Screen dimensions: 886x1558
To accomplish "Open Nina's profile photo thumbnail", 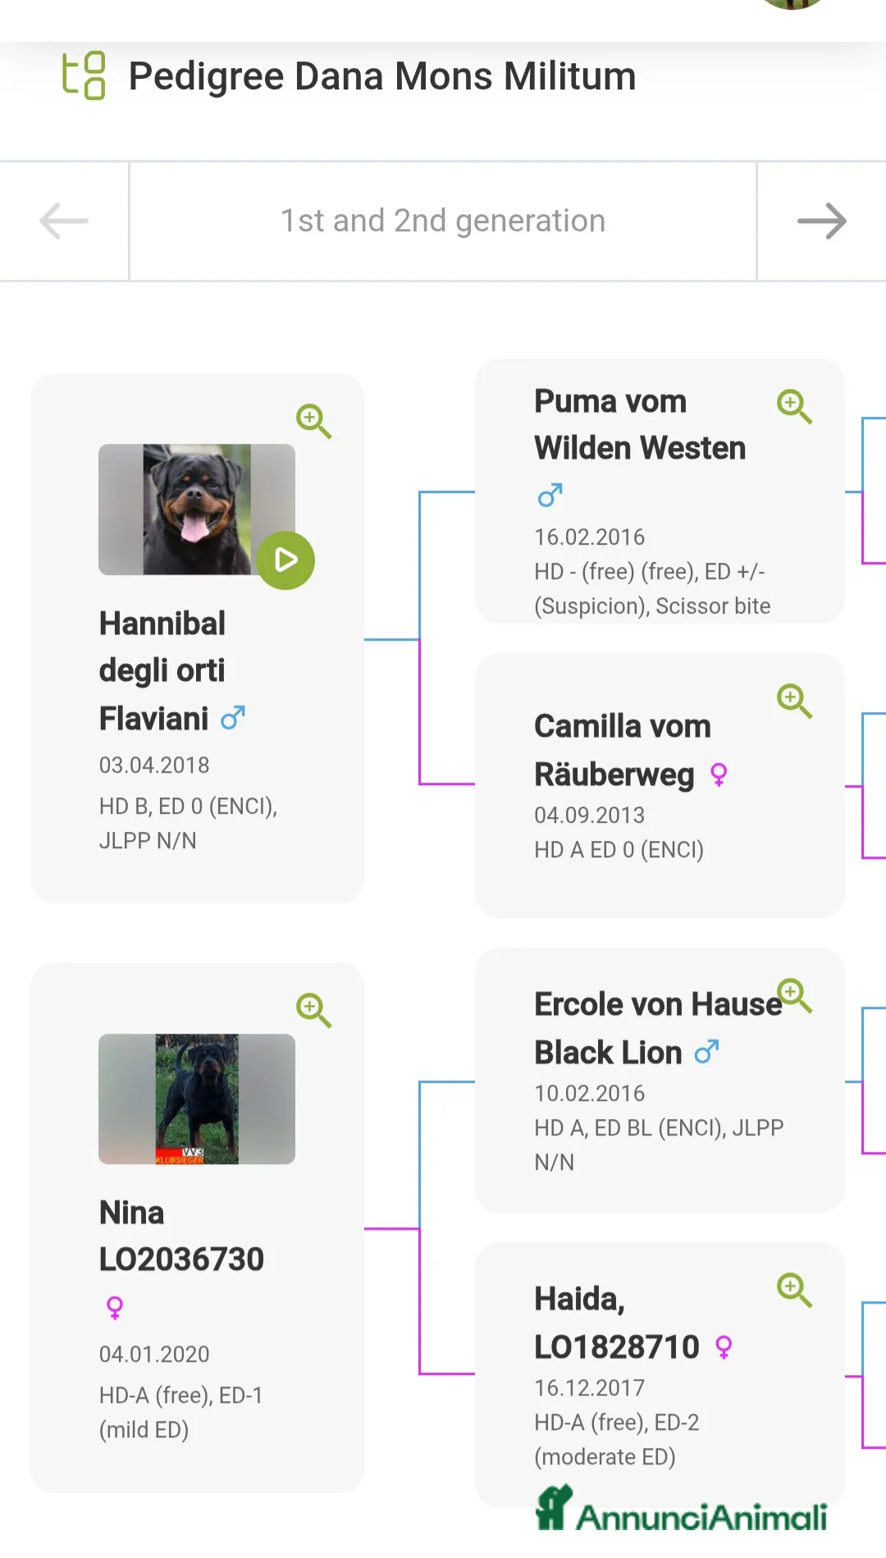I will (x=197, y=1099).
